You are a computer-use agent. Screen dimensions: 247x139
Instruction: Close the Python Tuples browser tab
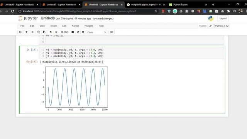point(206,5)
